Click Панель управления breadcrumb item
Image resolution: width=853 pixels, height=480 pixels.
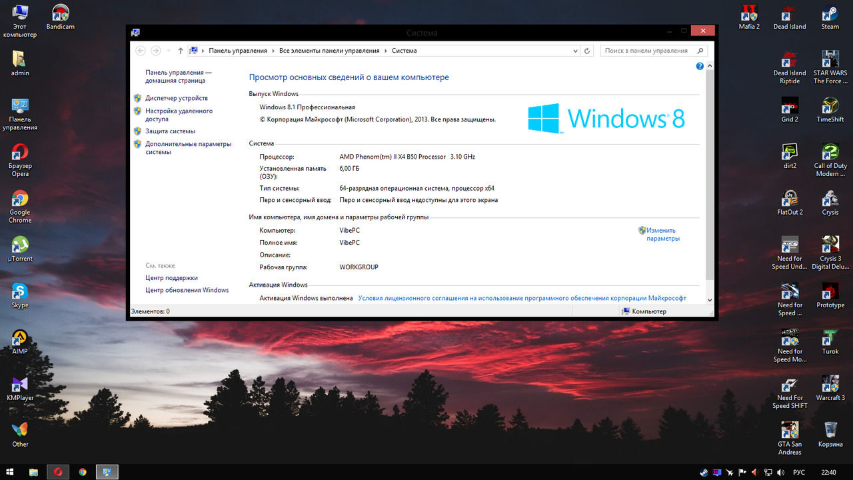pyautogui.click(x=238, y=51)
